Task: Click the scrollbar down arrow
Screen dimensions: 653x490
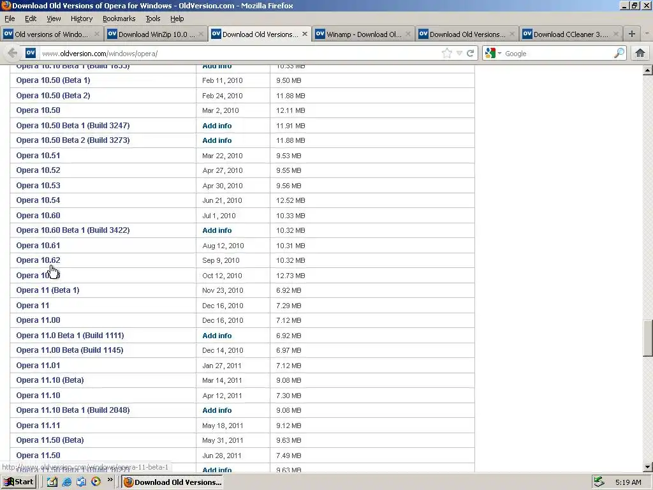Action: pyautogui.click(x=648, y=467)
